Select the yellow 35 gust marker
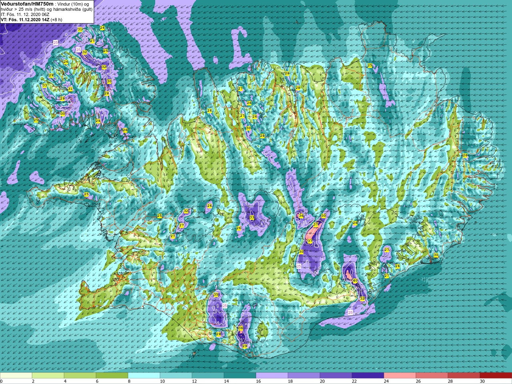The image size is (512, 384). coord(216,295)
